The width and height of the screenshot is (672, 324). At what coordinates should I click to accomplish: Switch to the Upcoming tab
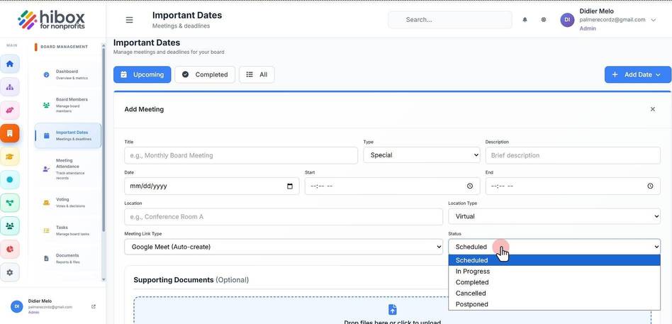[142, 74]
